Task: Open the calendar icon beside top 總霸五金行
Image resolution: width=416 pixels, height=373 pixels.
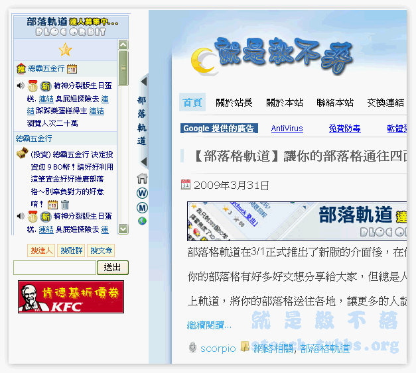Action: click(72, 69)
